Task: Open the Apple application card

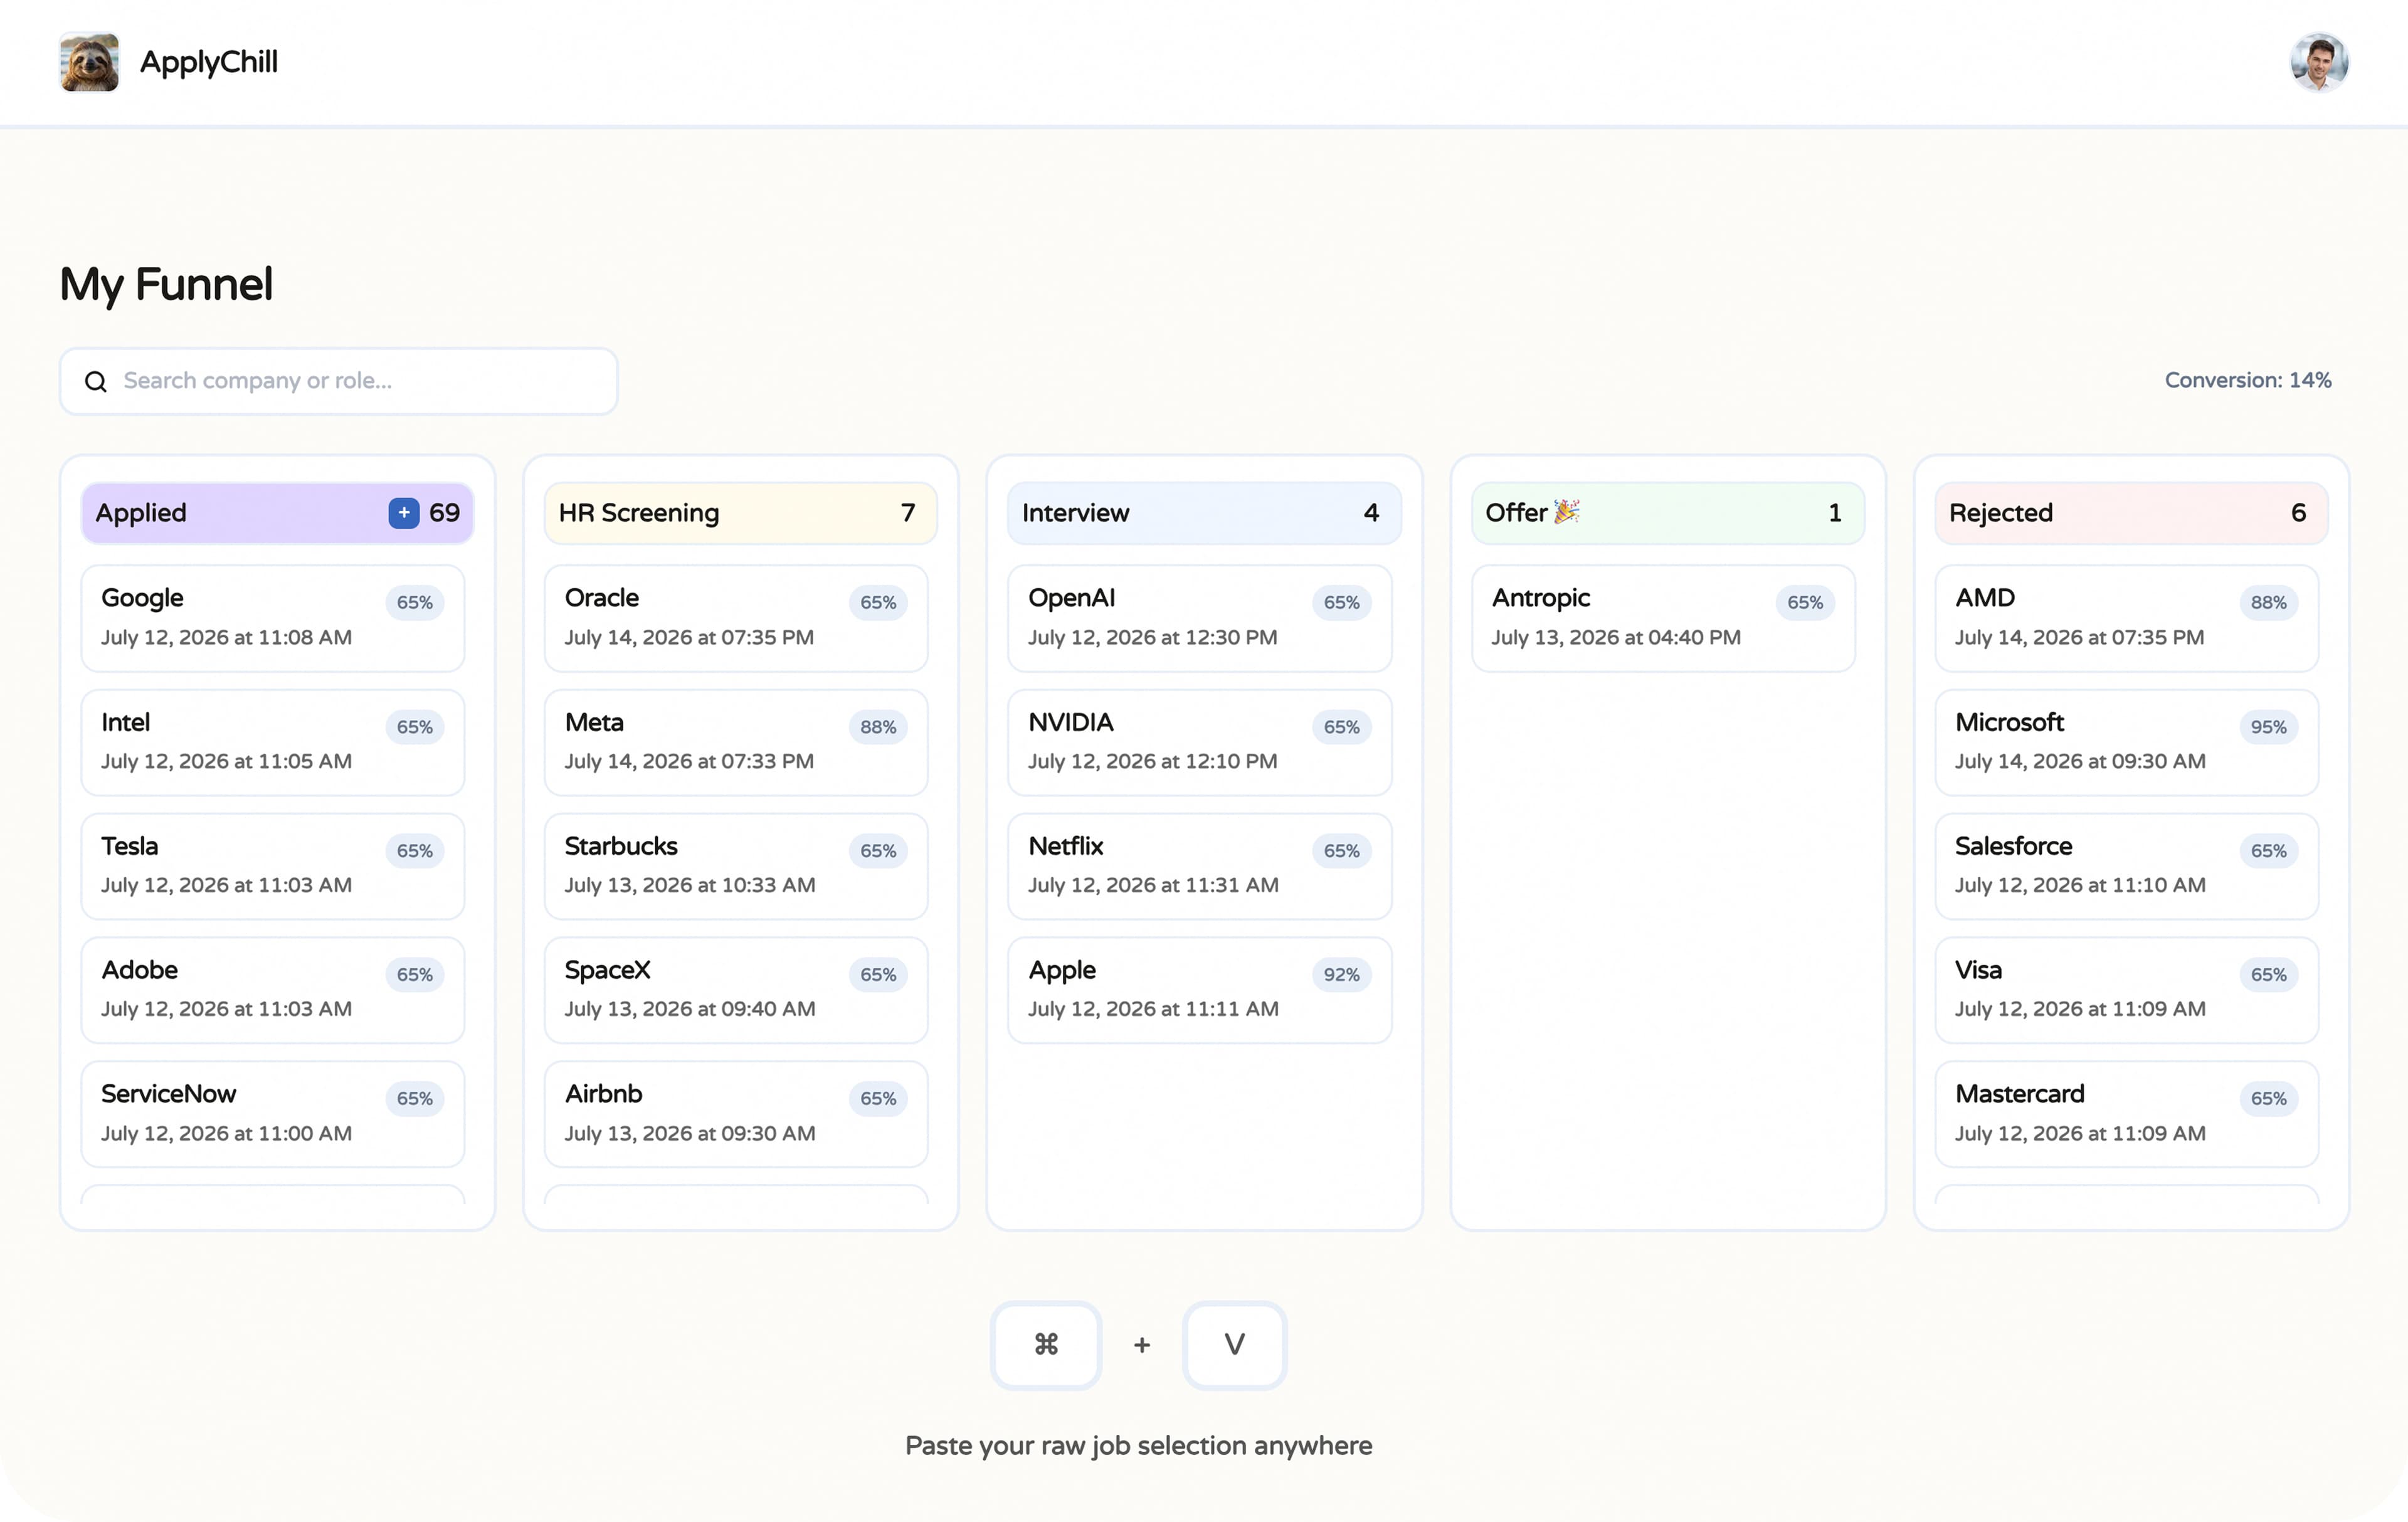Action: click(x=1200, y=990)
